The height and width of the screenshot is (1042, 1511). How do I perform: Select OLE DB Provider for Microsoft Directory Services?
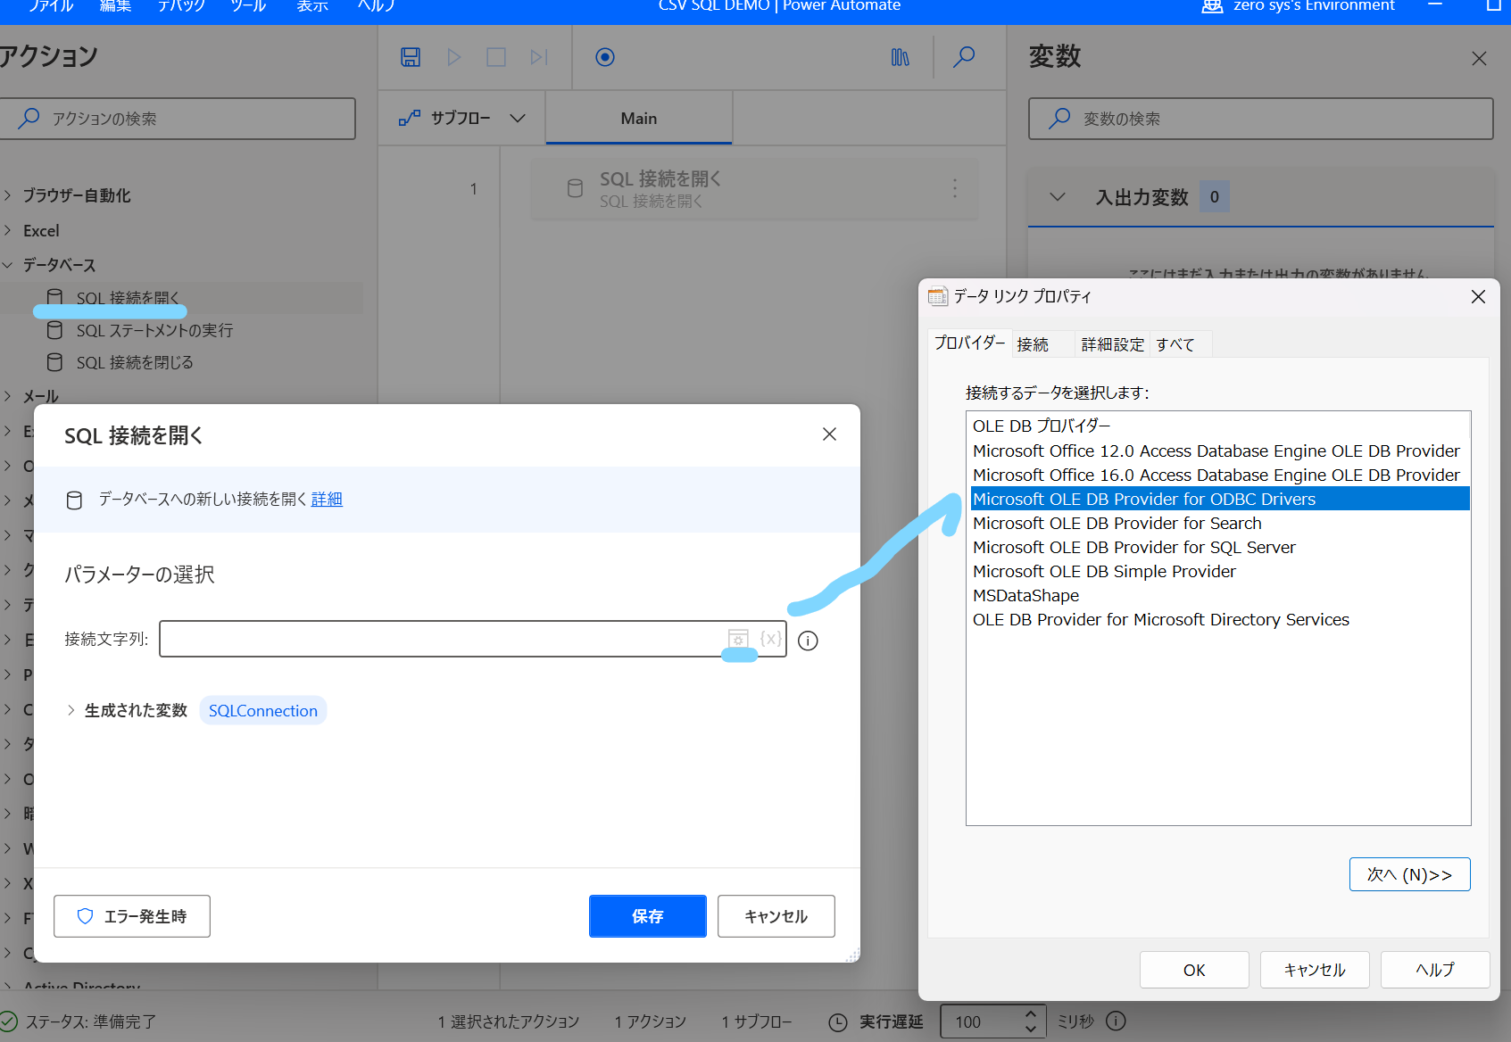tap(1219, 619)
